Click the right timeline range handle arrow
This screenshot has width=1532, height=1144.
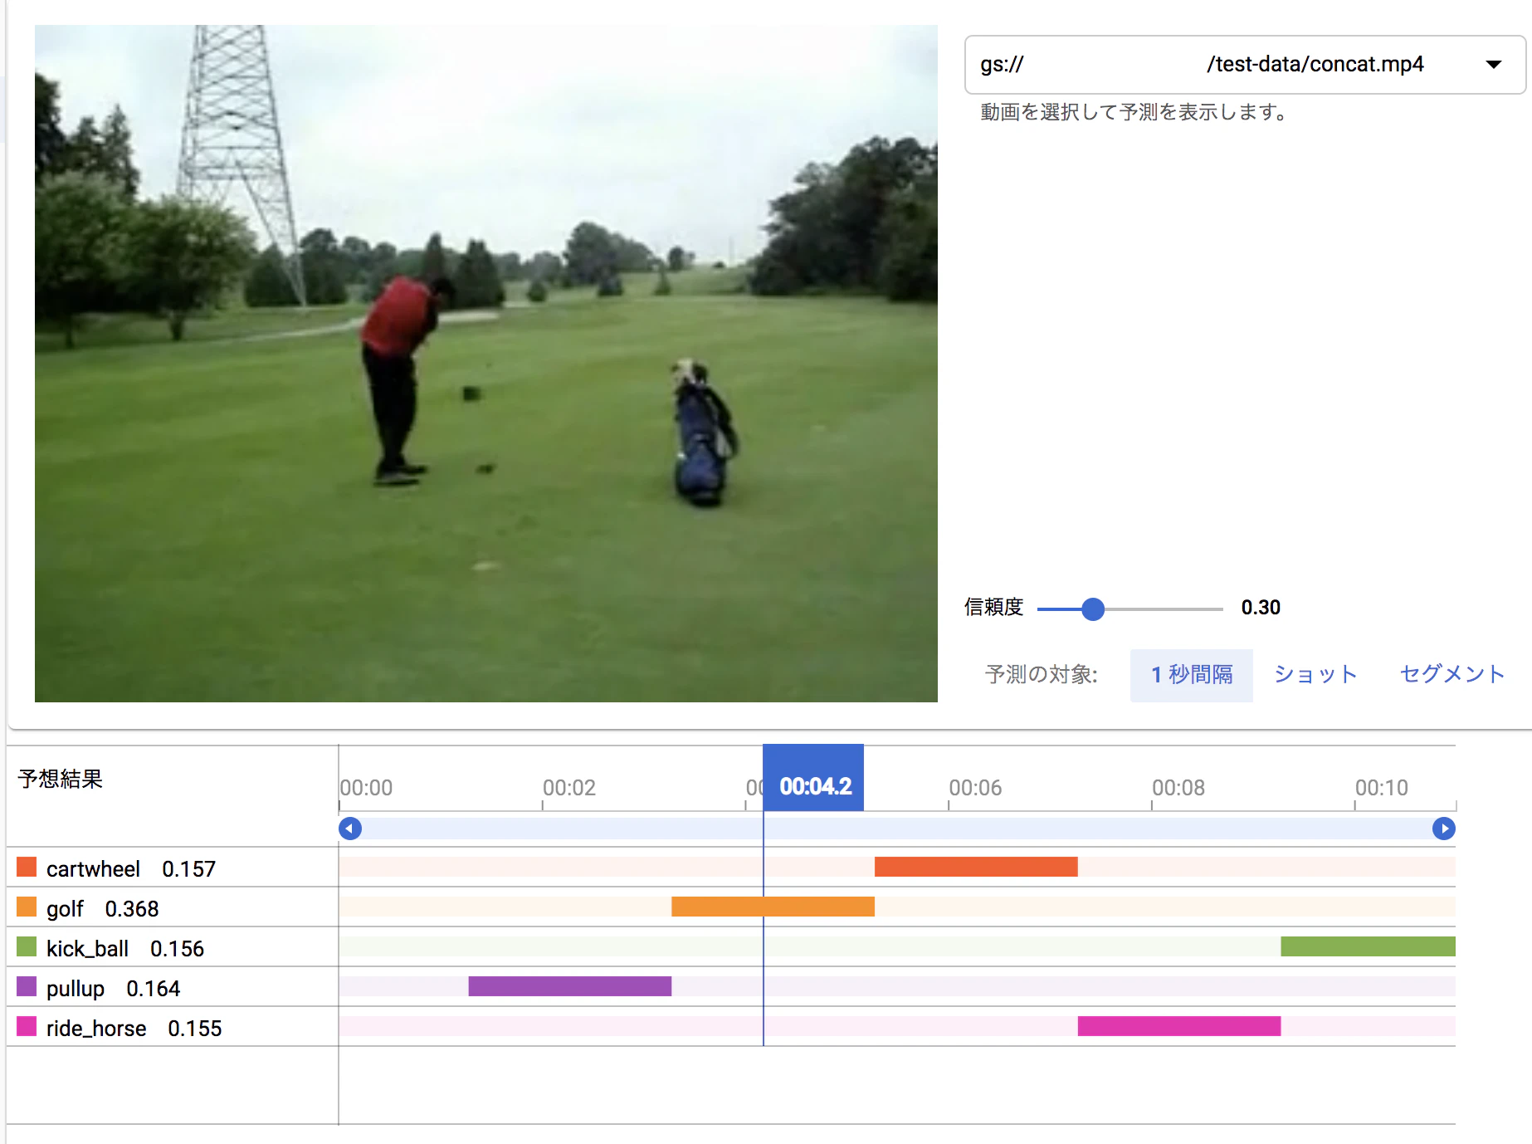[1444, 829]
